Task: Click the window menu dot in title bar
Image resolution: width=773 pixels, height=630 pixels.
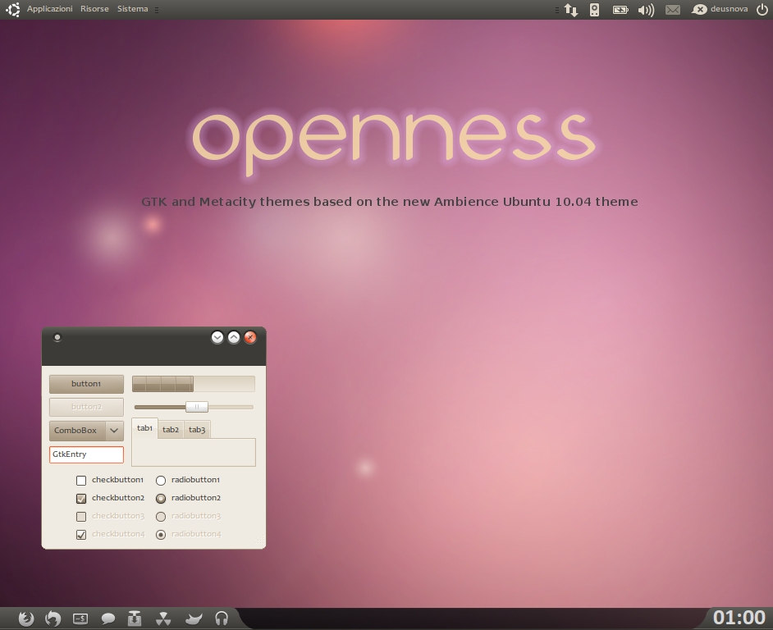Action: pyautogui.click(x=57, y=338)
